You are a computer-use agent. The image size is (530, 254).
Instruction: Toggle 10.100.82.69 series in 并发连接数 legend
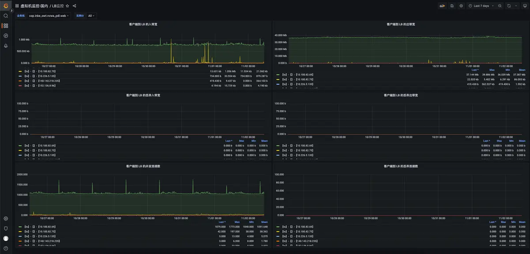pos(40,227)
